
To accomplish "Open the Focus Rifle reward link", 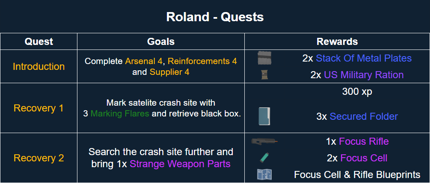I will 364,141.
